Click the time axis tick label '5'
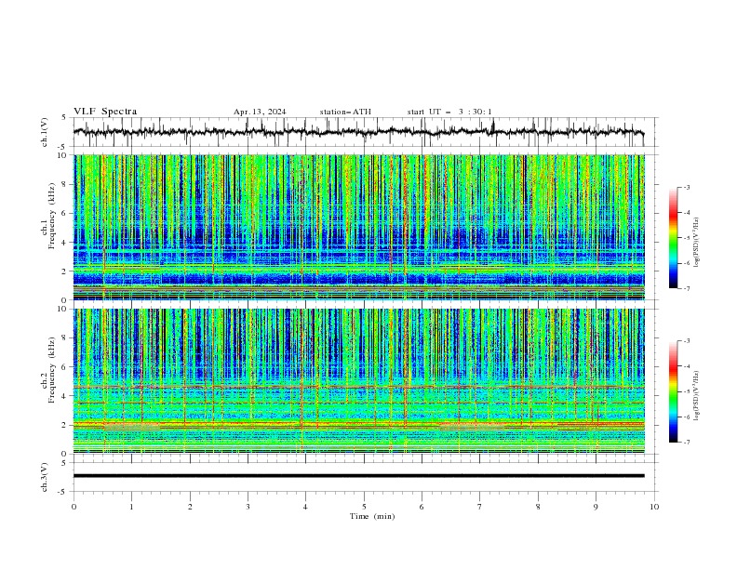Image resolution: width=737 pixels, height=569 pixels. [364, 507]
